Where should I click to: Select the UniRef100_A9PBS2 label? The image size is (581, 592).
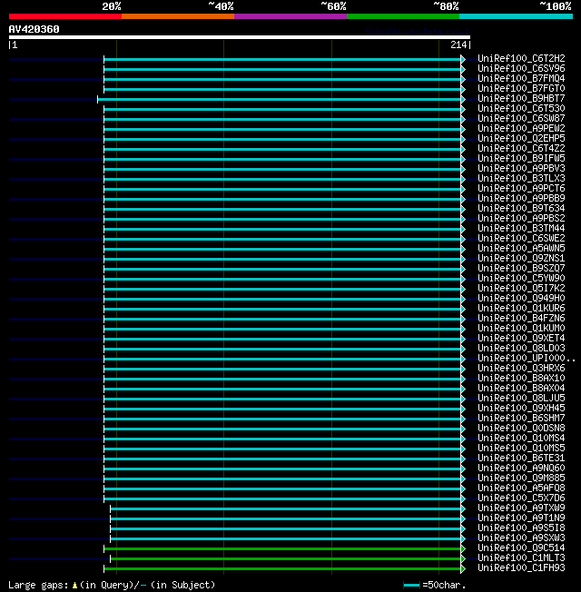pos(521,218)
